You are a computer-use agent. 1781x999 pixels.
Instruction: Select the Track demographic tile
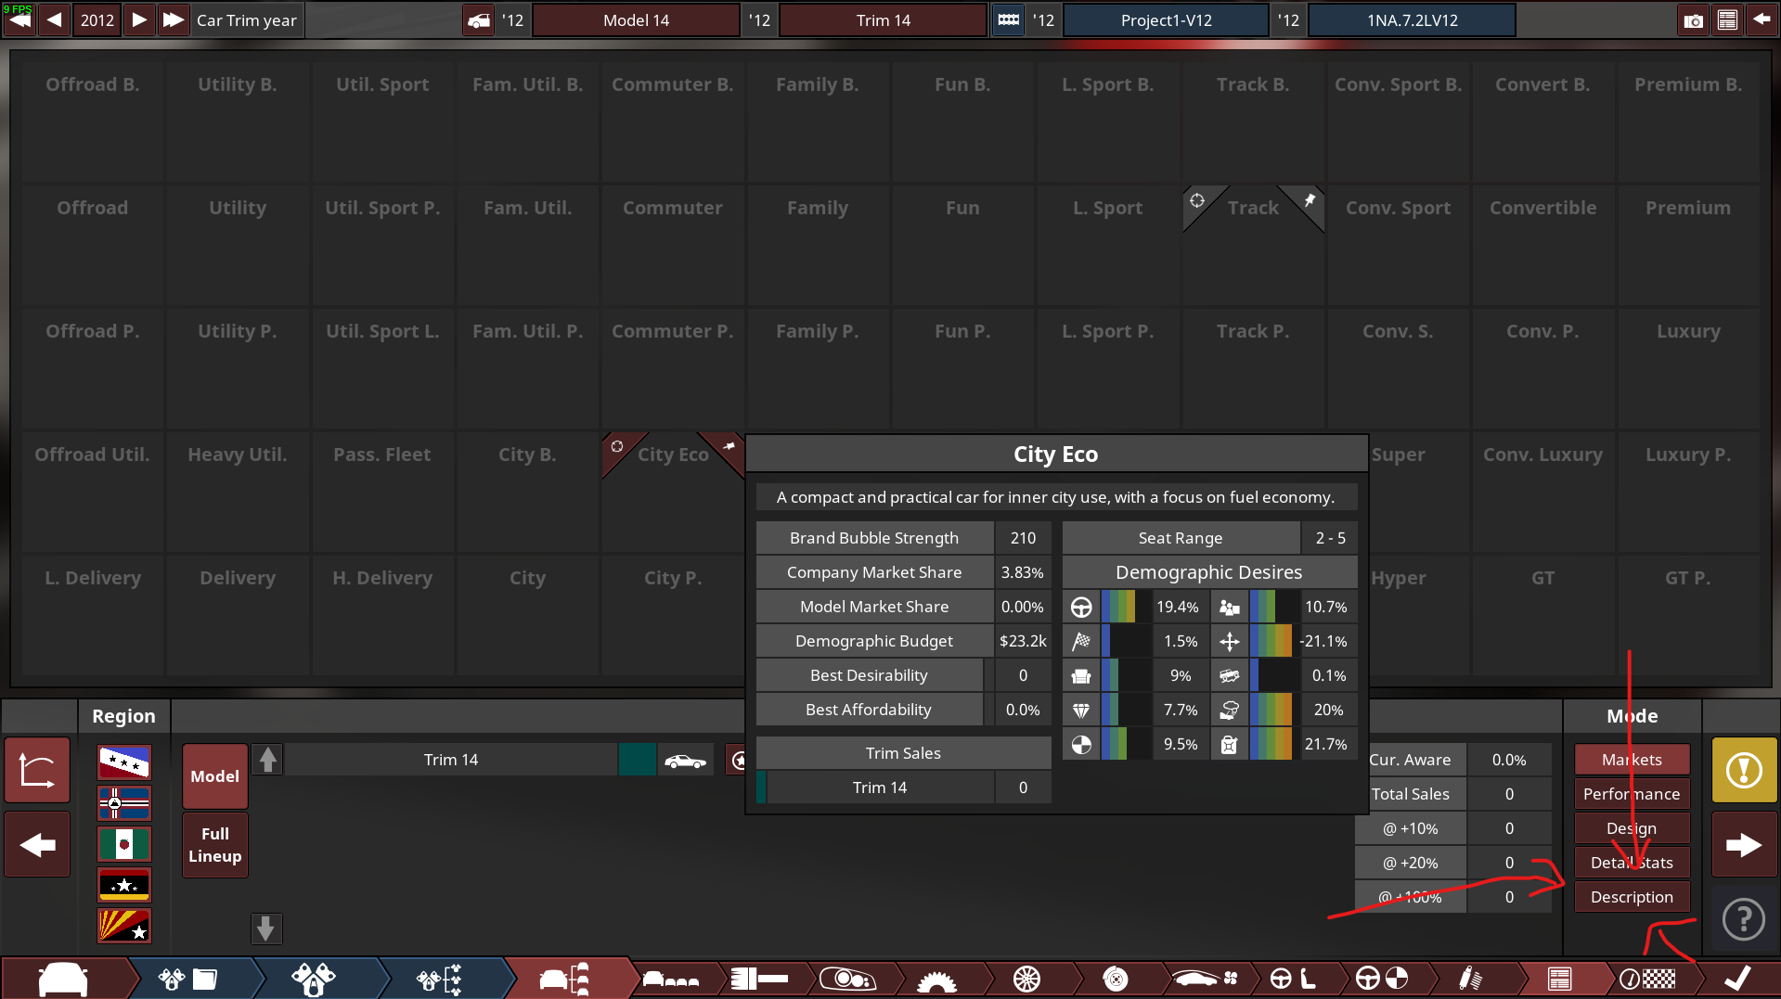tap(1253, 245)
